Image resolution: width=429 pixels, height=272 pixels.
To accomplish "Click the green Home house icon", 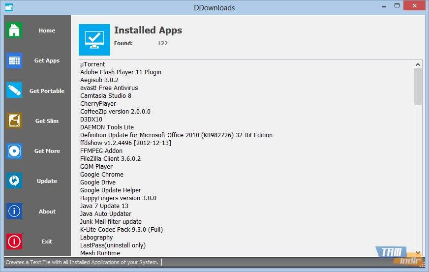I will (14, 30).
